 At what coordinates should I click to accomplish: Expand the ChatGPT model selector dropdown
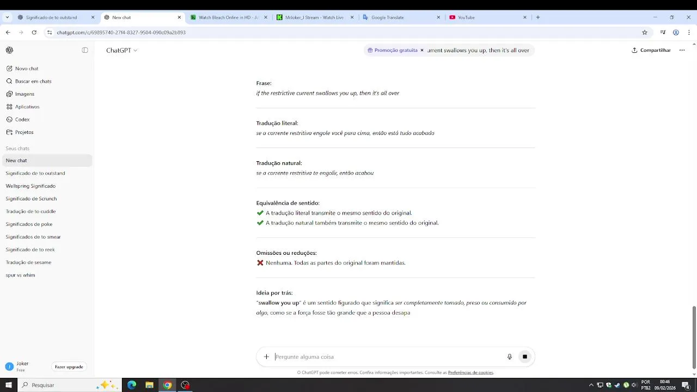pyautogui.click(x=121, y=50)
